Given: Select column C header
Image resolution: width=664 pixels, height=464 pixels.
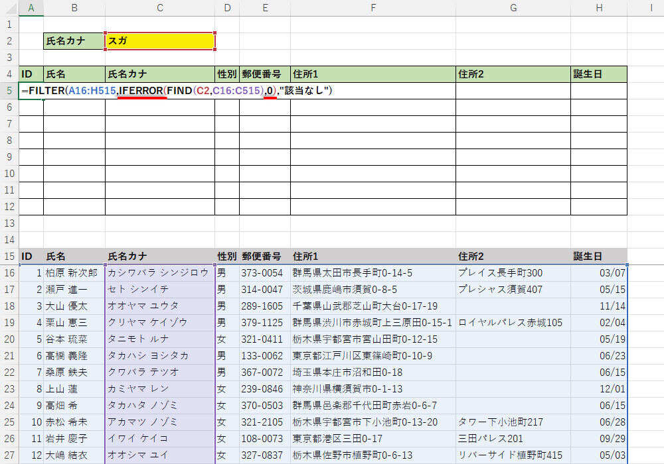Looking at the screenshot, I should pos(160,7).
